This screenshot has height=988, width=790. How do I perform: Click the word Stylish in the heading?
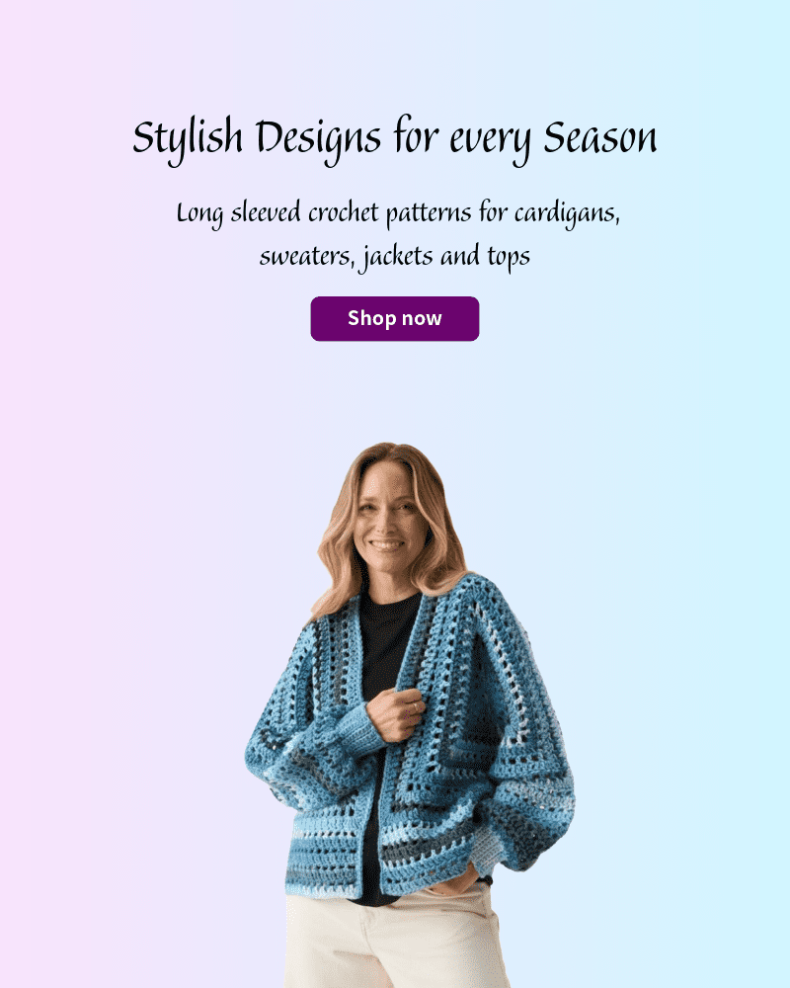188,139
